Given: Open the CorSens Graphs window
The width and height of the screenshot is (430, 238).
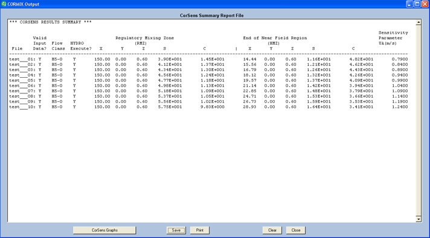Looking at the screenshot, I should tap(104, 230).
